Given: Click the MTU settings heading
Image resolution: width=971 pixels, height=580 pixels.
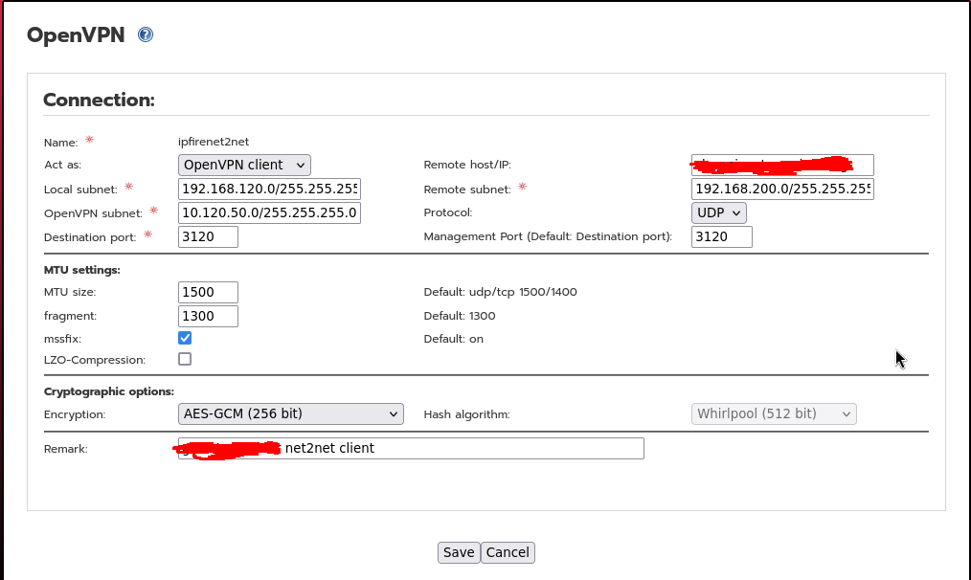Looking at the screenshot, I should point(81,270).
